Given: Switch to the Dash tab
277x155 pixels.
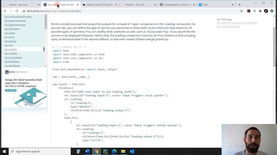Looking at the screenshot, I should [x=216, y=5].
